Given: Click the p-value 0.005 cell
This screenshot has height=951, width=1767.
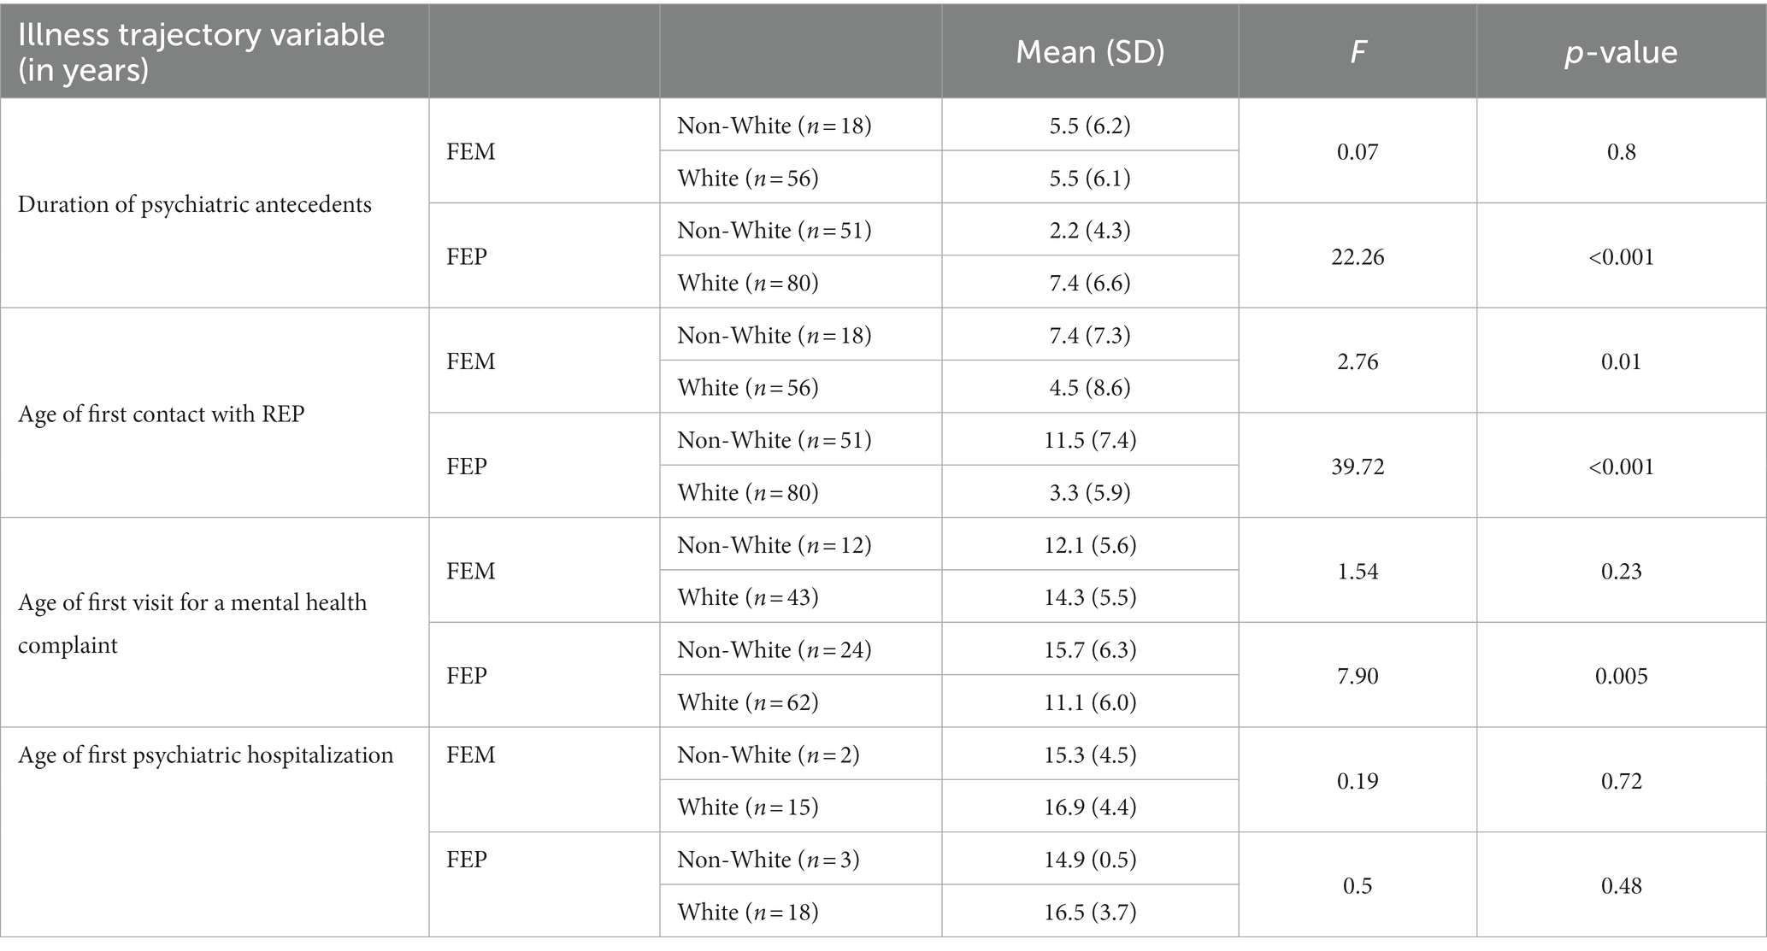Looking at the screenshot, I should click(1621, 676).
